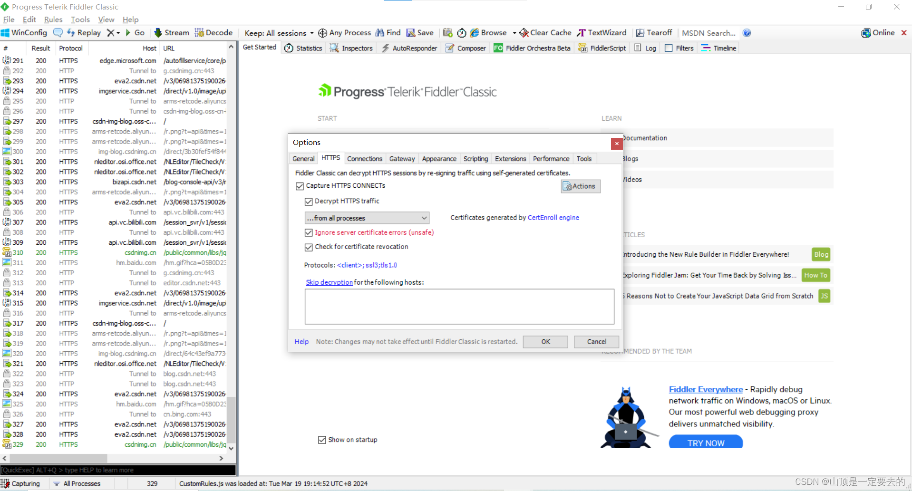
Task: Click the camera screenshot icon in toolbar
Action: pyautogui.click(x=447, y=33)
